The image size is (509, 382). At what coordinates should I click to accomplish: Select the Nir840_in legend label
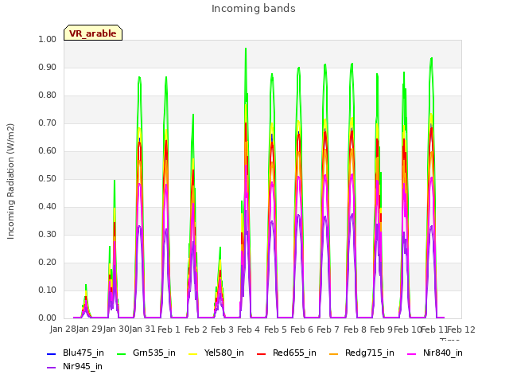tap(443, 353)
